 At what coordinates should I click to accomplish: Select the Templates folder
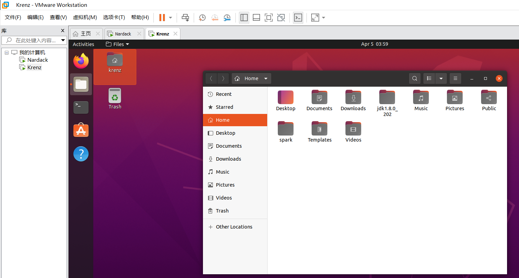click(x=319, y=132)
